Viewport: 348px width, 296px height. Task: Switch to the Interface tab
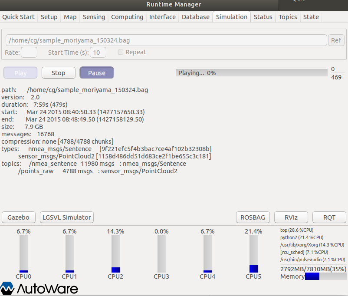(162, 17)
